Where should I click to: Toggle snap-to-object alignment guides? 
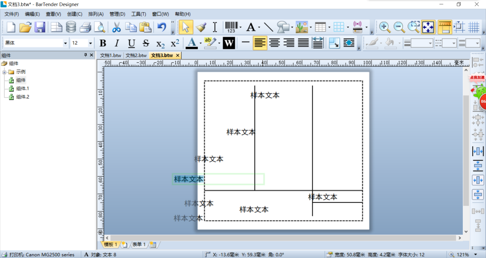coord(459,27)
